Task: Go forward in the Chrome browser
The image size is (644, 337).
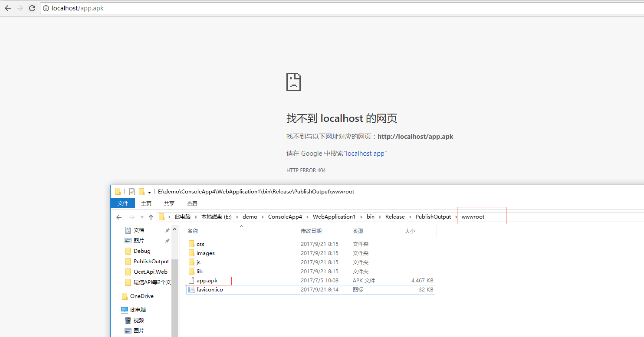Action: point(20,8)
